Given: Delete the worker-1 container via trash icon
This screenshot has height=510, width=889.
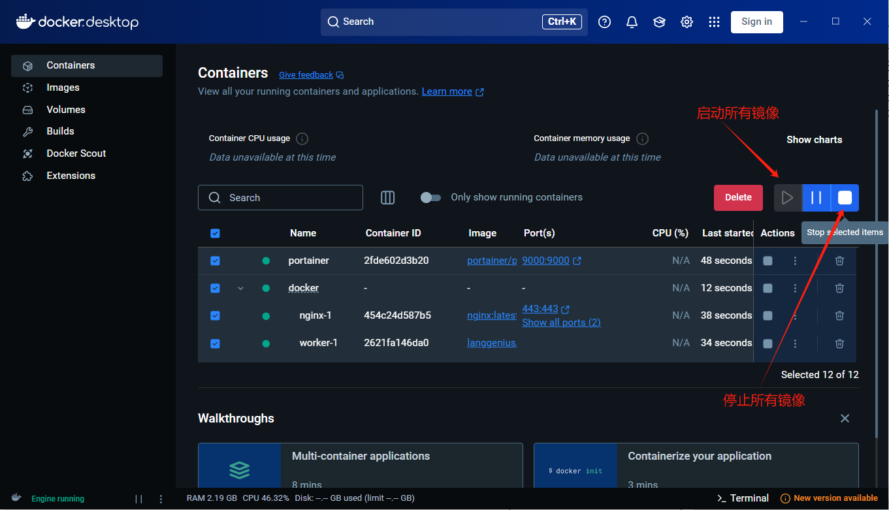Looking at the screenshot, I should [x=839, y=343].
